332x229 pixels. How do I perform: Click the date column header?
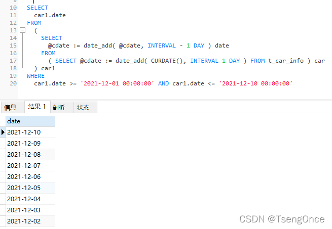[x=30, y=121]
